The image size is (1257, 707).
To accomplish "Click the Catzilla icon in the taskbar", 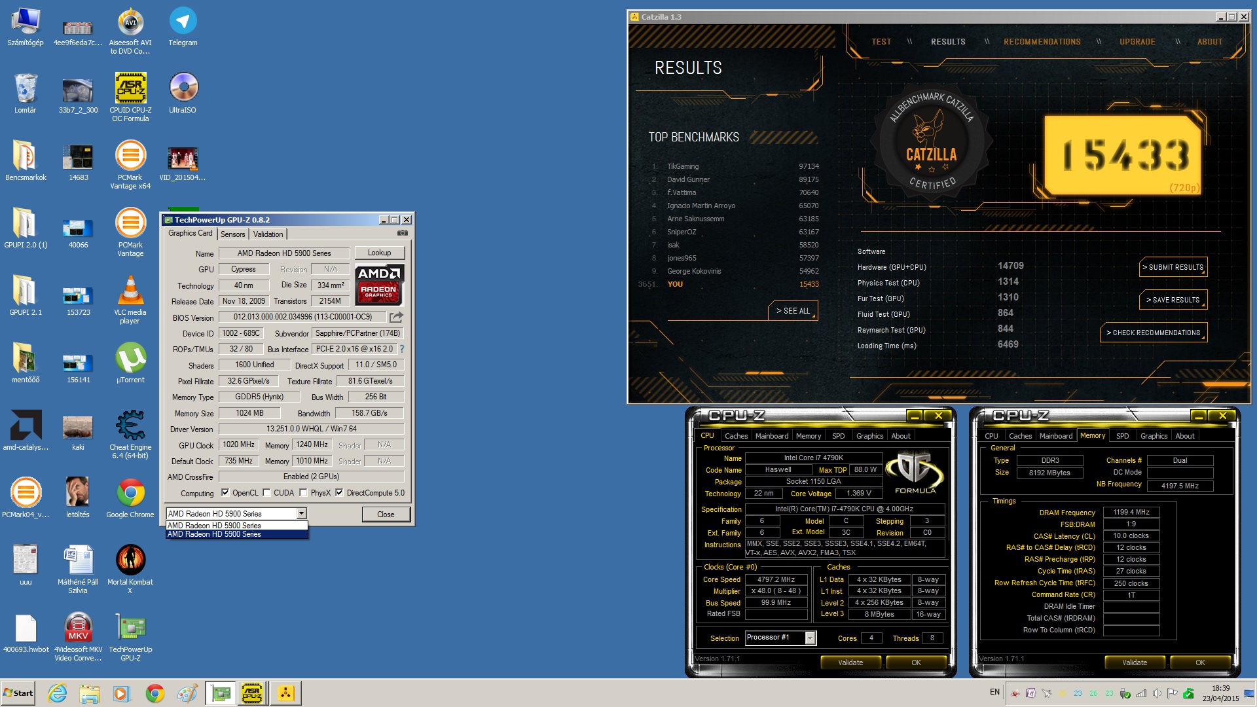I will click(285, 693).
